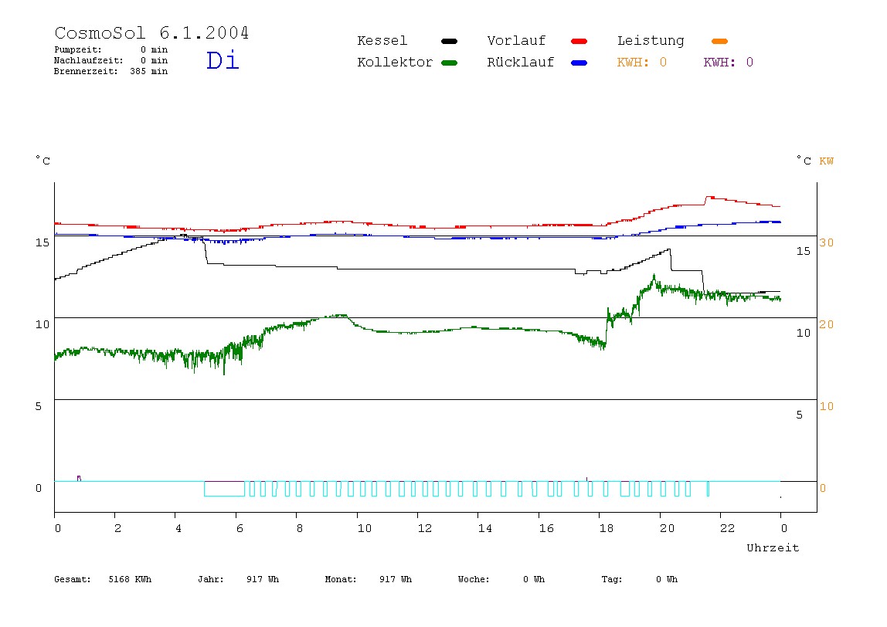Click the orange Leistung legend swatch

tap(719, 41)
